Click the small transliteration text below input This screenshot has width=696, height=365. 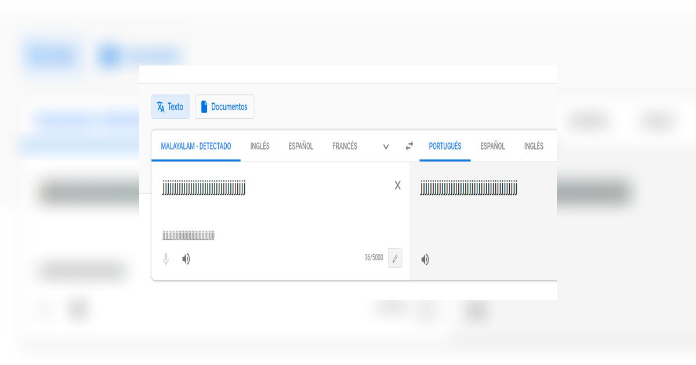[x=188, y=236]
